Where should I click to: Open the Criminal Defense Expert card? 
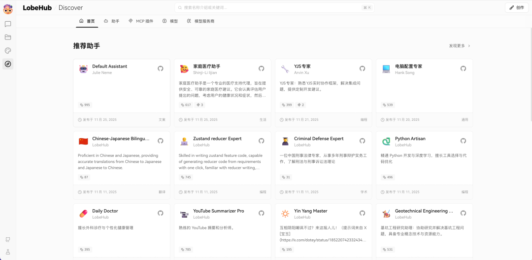(323, 158)
